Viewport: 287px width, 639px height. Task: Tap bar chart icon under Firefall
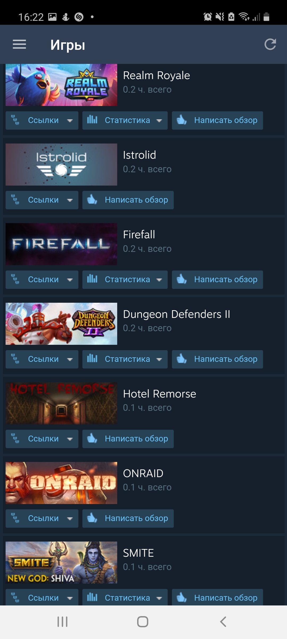tap(92, 279)
